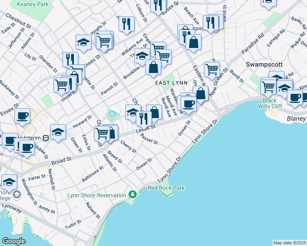
Task: Click the Farragut Rd label
Action: click(x=276, y=38)
